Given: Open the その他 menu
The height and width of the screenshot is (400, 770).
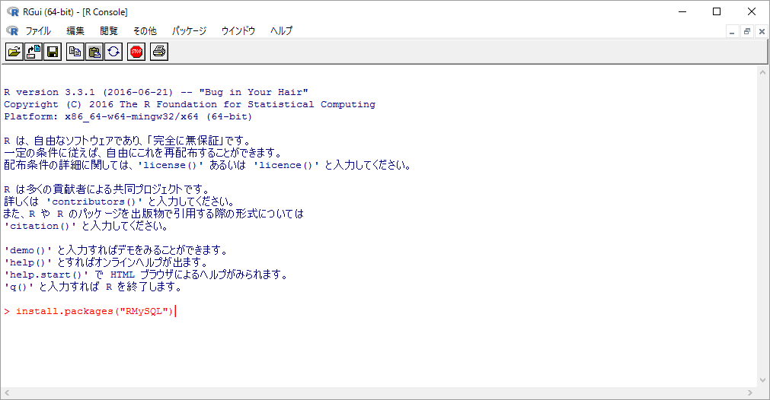Looking at the screenshot, I should click(x=145, y=31).
